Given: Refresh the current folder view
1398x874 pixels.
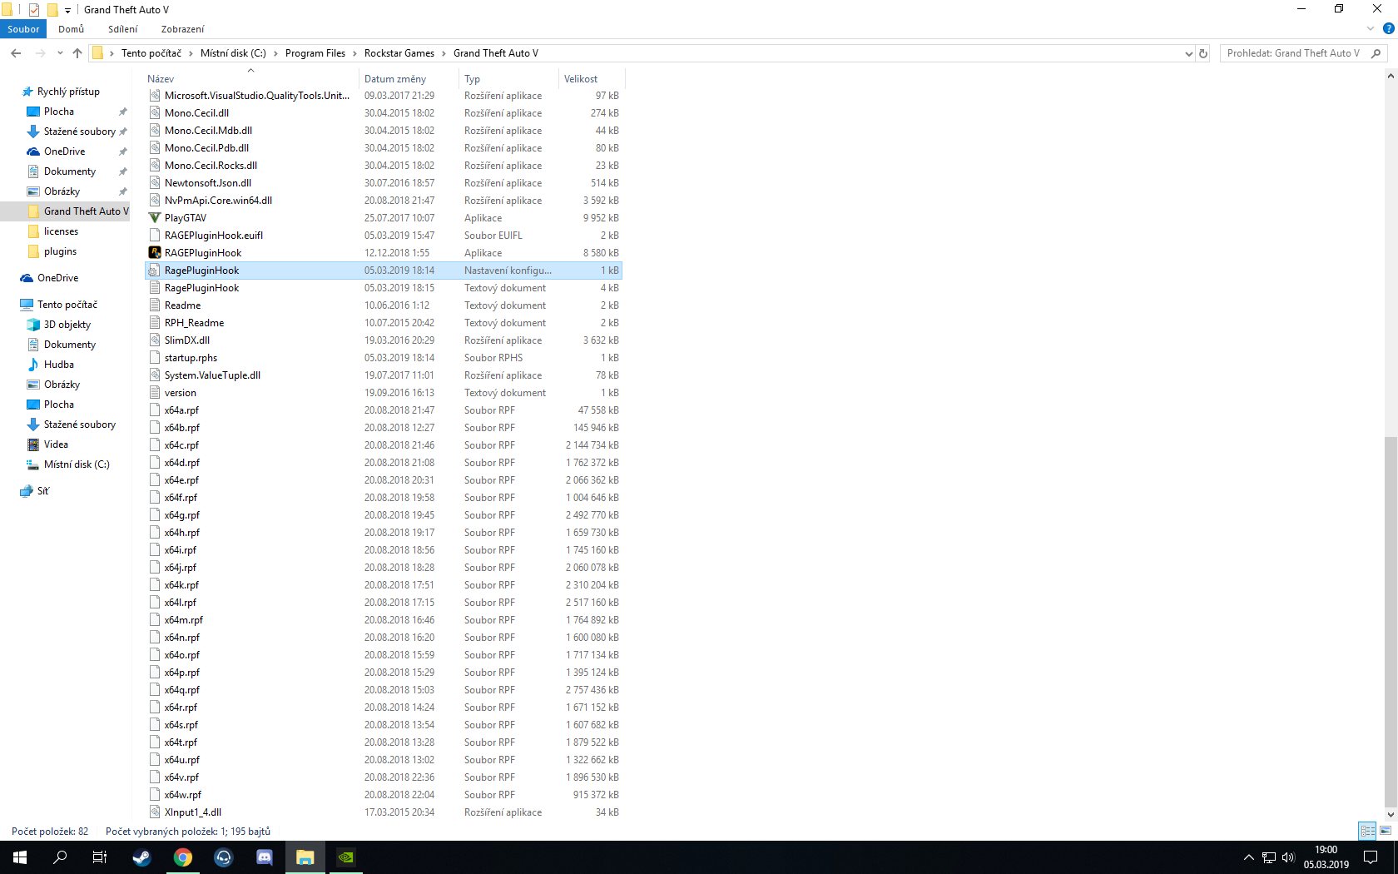Looking at the screenshot, I should pyautogui.click(x=1203, y=53).
